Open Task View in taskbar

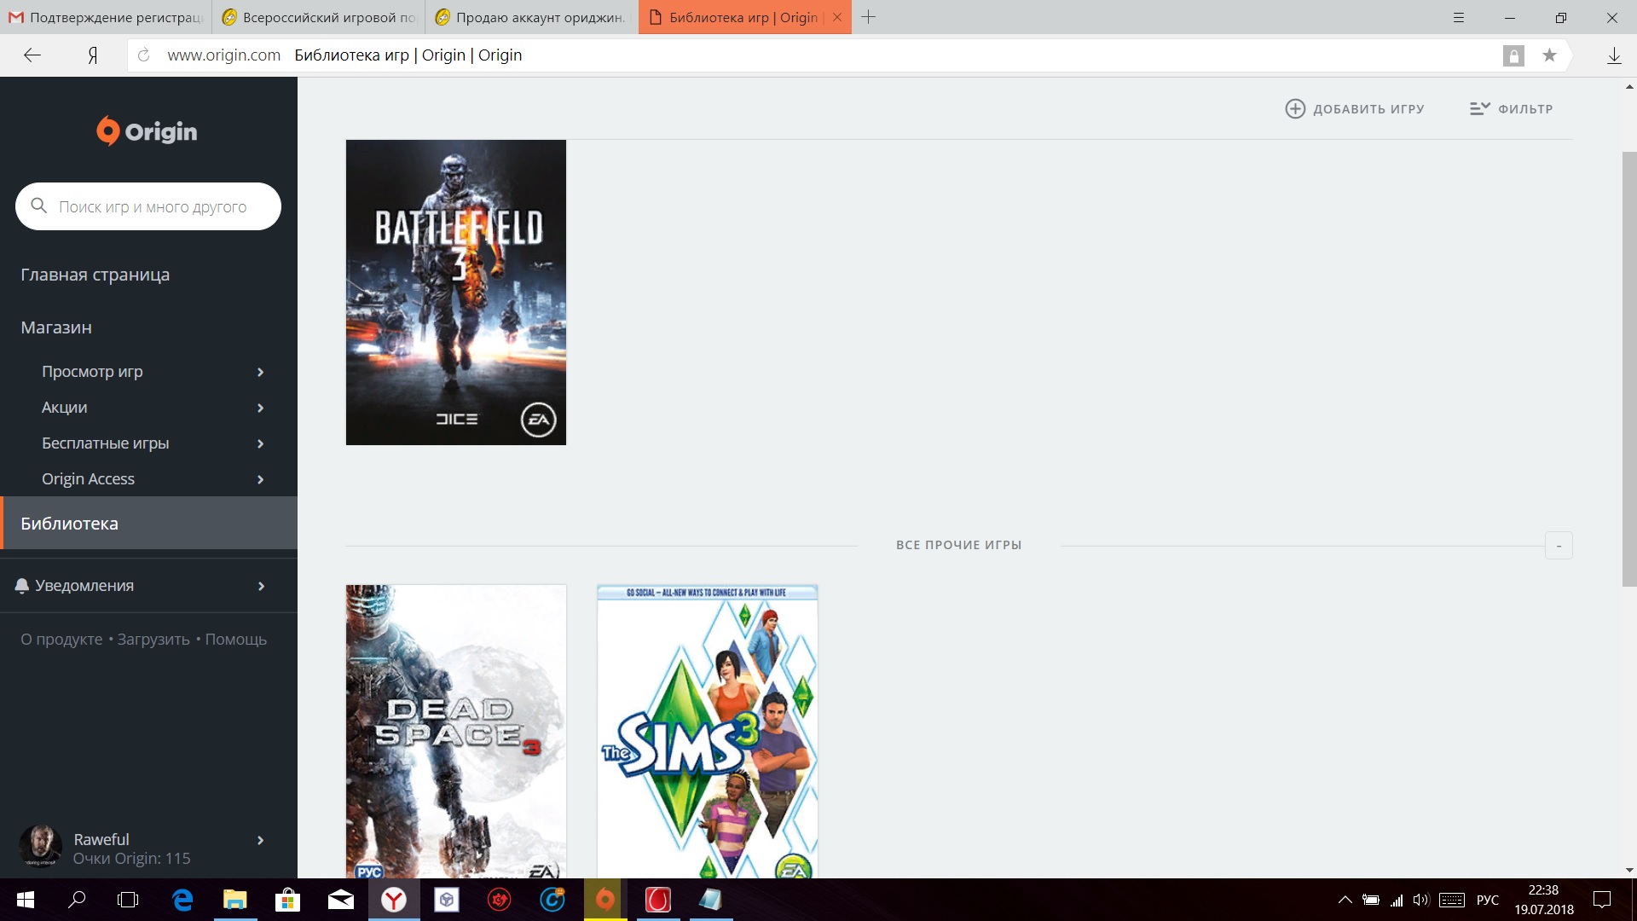point(128,900)
